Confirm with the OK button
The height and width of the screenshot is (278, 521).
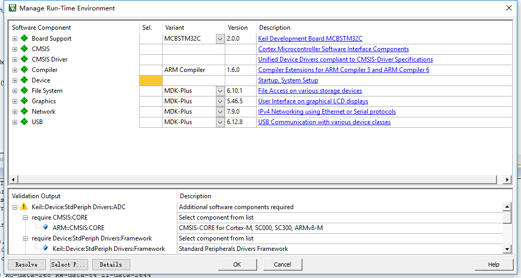click(x=237, y=264)
